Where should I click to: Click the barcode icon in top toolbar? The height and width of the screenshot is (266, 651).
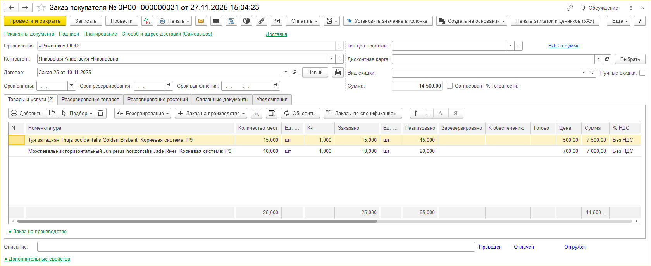[216, 21]
